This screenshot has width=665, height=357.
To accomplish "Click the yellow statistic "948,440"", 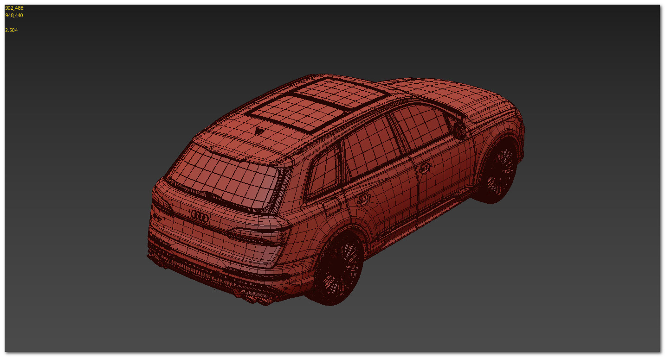I will click(14, 15).
